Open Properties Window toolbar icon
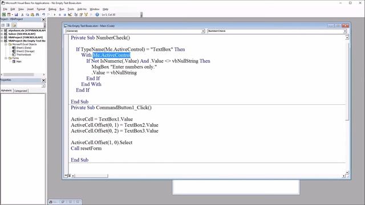Image resolution: width=365 pixels, height=205 pixels. pos(81,15)
